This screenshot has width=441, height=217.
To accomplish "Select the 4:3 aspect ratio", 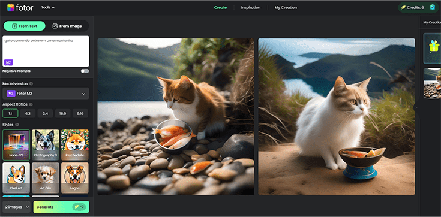I will (28, 113).
